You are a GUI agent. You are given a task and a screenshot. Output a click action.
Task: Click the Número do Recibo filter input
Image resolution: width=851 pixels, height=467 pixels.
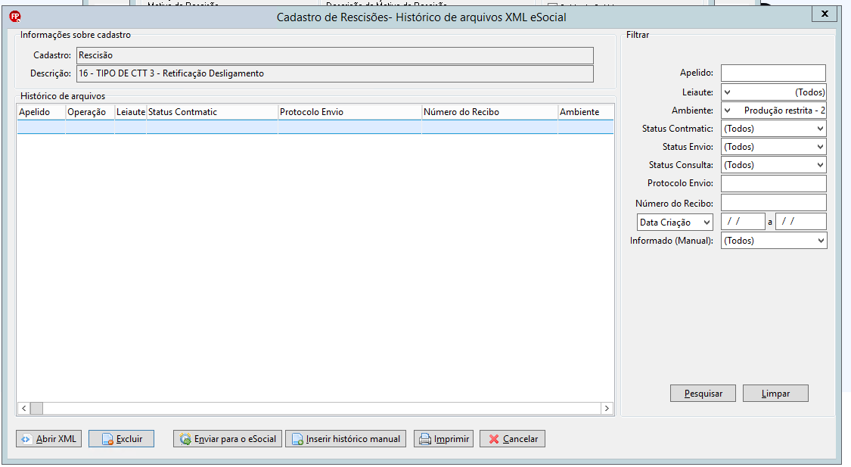(x=774, y=203)
